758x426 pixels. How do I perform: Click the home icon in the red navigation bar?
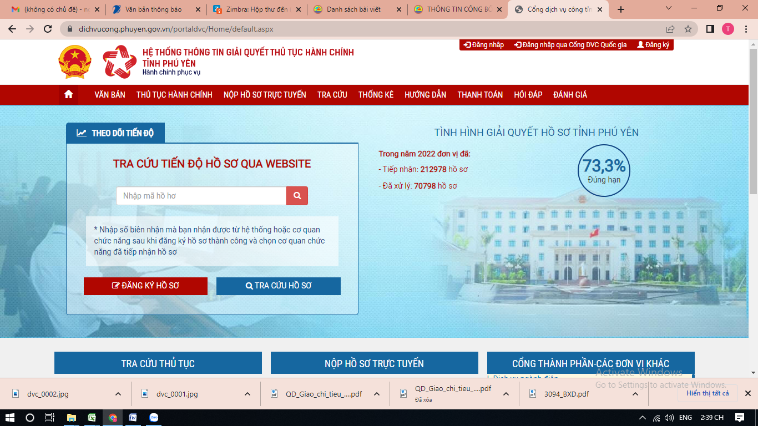pos(68,95)
